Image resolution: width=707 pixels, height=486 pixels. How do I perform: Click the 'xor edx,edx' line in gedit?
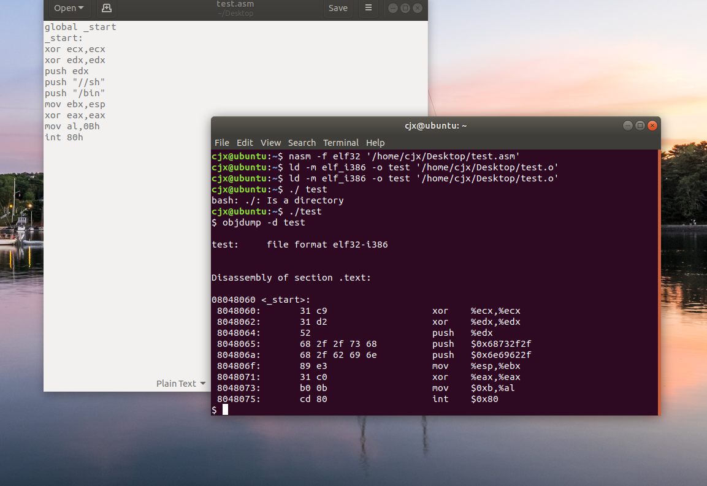pyautogui.click(x=75, y=60)
